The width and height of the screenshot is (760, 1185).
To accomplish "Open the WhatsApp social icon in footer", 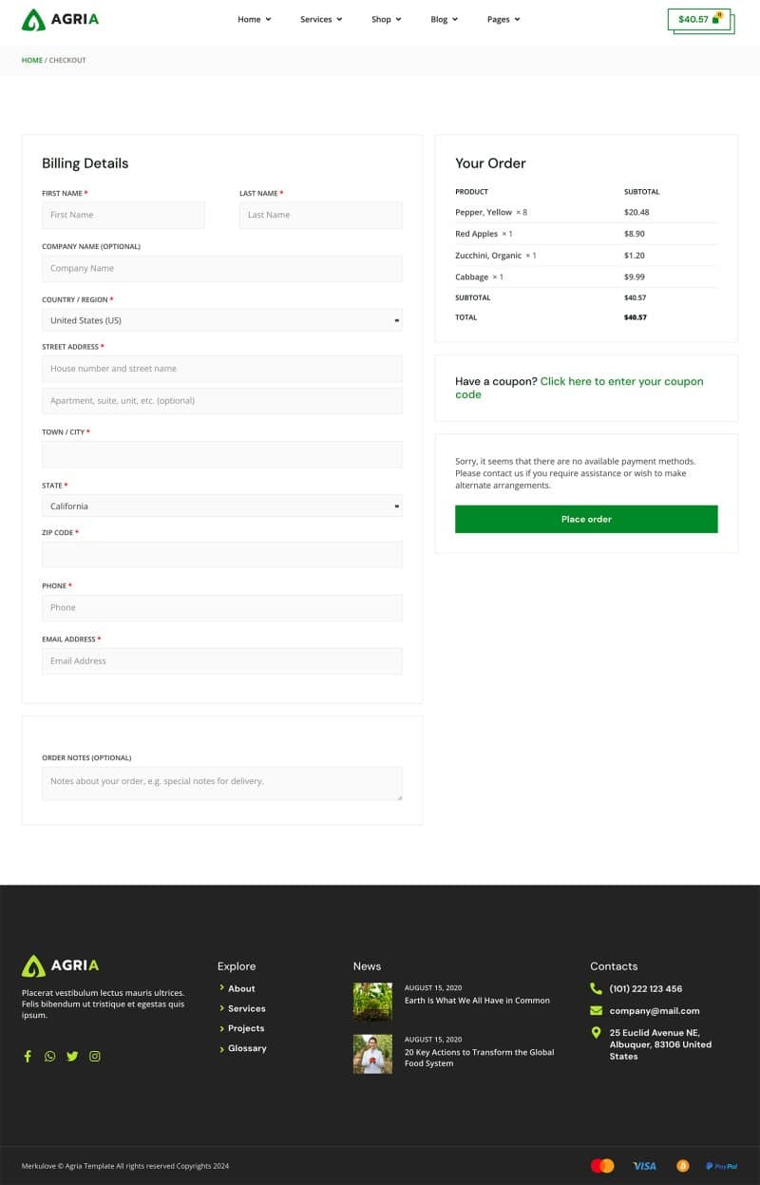I will click(x=49, y=1056).
